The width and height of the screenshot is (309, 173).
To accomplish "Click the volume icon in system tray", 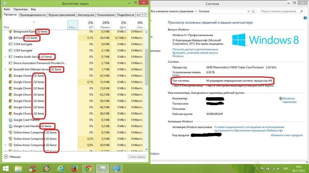I will [278, 169].
